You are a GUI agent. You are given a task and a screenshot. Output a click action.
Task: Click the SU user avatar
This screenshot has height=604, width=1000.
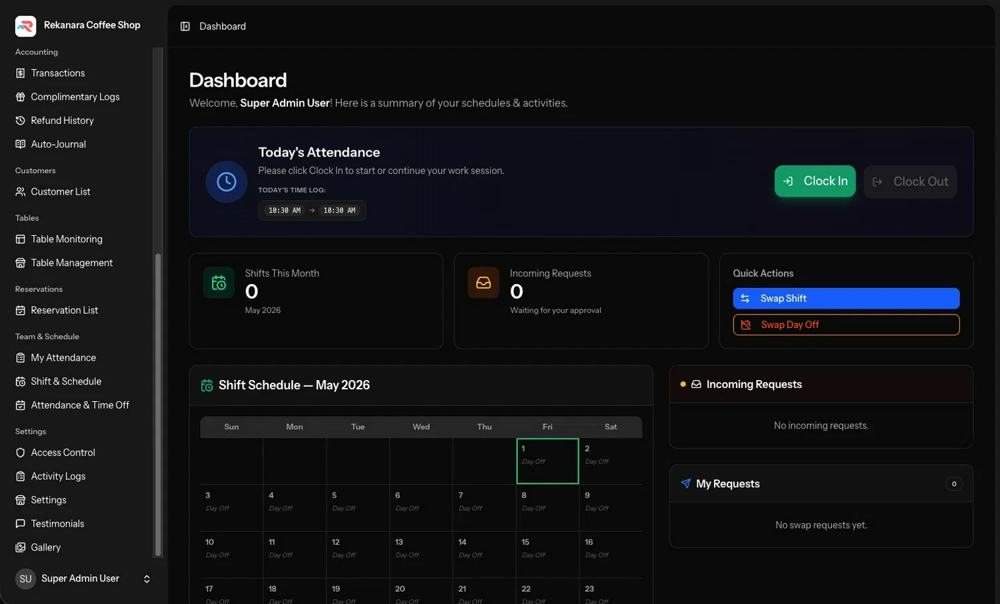tap(25, 579)
